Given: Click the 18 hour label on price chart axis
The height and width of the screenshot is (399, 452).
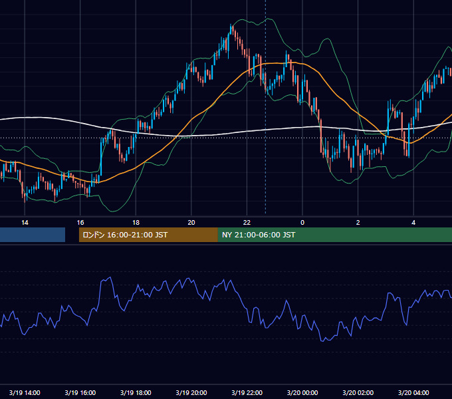Looking at the screenshot, I should pyautogui.click(x=136, y=223).
